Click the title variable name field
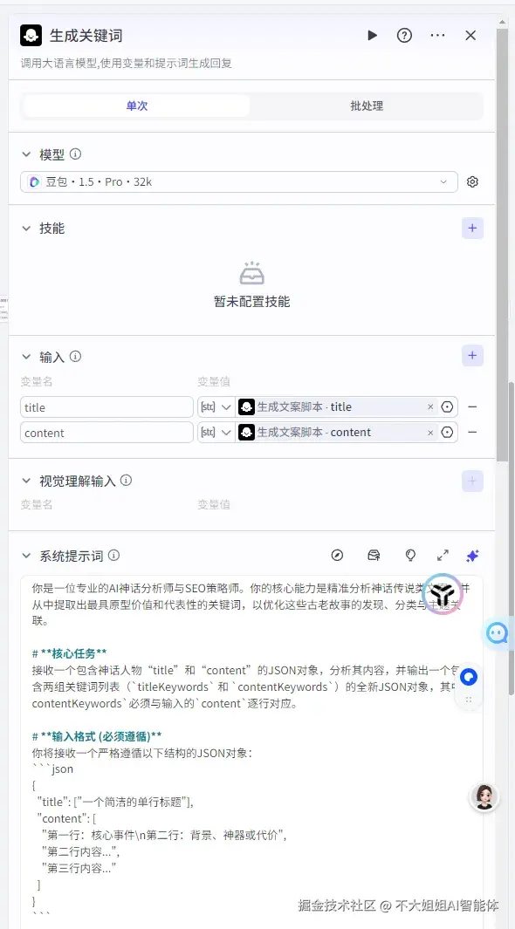515x929 pixels. [x=106, y=407]
